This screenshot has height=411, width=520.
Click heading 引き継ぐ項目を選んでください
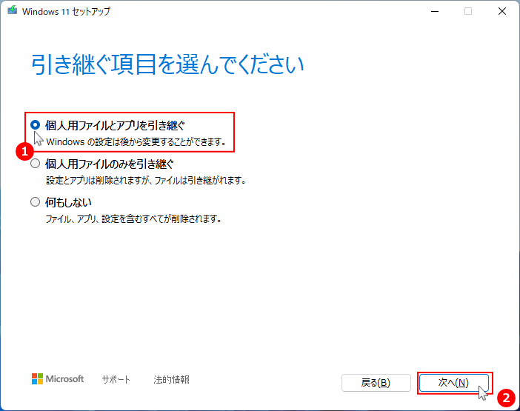point(167,64)
